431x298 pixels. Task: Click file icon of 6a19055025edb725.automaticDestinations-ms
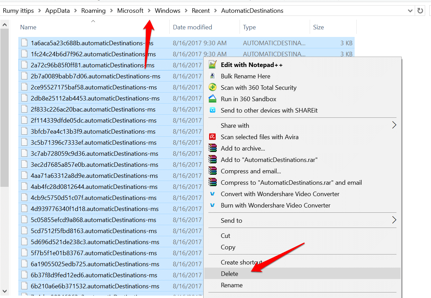(x=24, y=264)
